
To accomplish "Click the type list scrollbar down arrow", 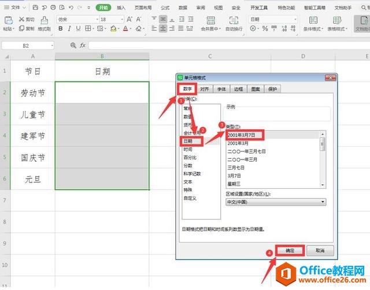I will (x=323, y=185).
